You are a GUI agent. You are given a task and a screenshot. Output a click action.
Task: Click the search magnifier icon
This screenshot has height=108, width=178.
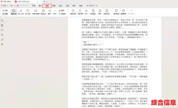pos(96,6)
